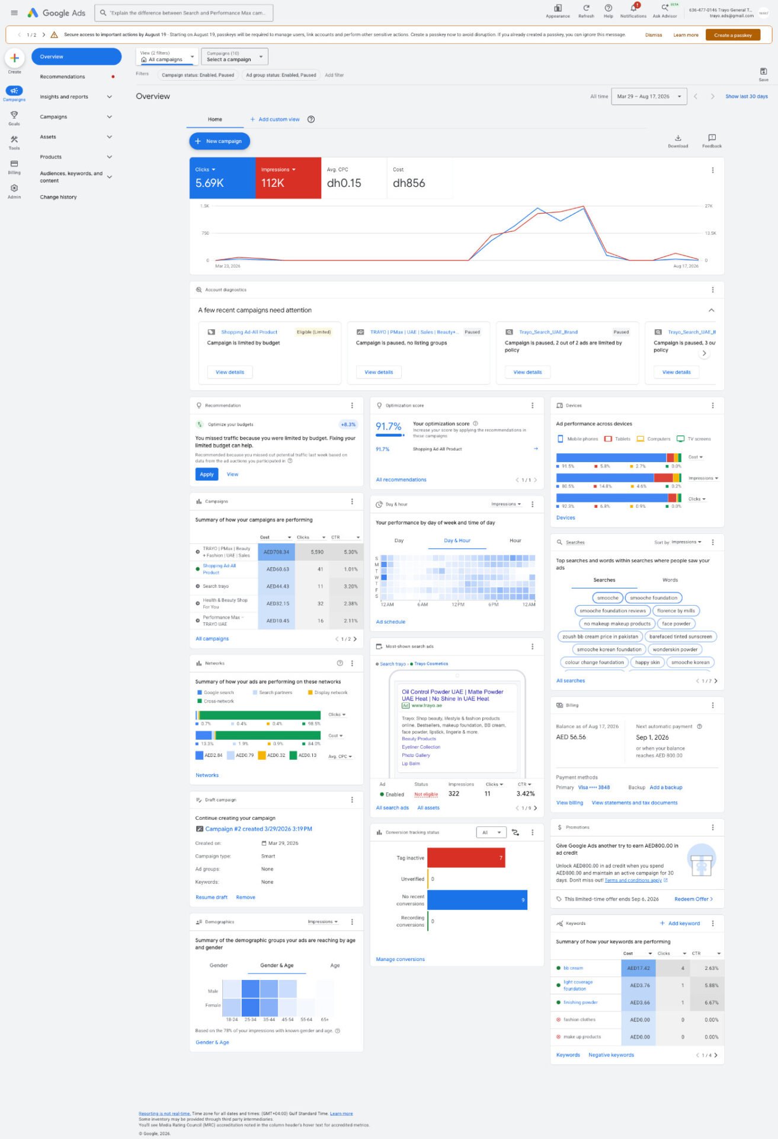Open the All campaigns view dropdown

pos(167,56)
